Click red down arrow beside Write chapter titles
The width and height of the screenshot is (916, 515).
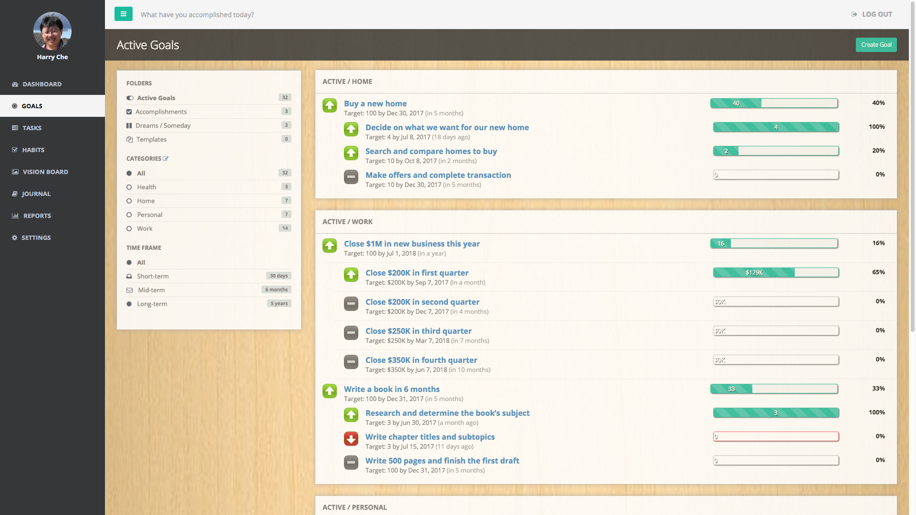pyautogui.click(x=351, y=439)
